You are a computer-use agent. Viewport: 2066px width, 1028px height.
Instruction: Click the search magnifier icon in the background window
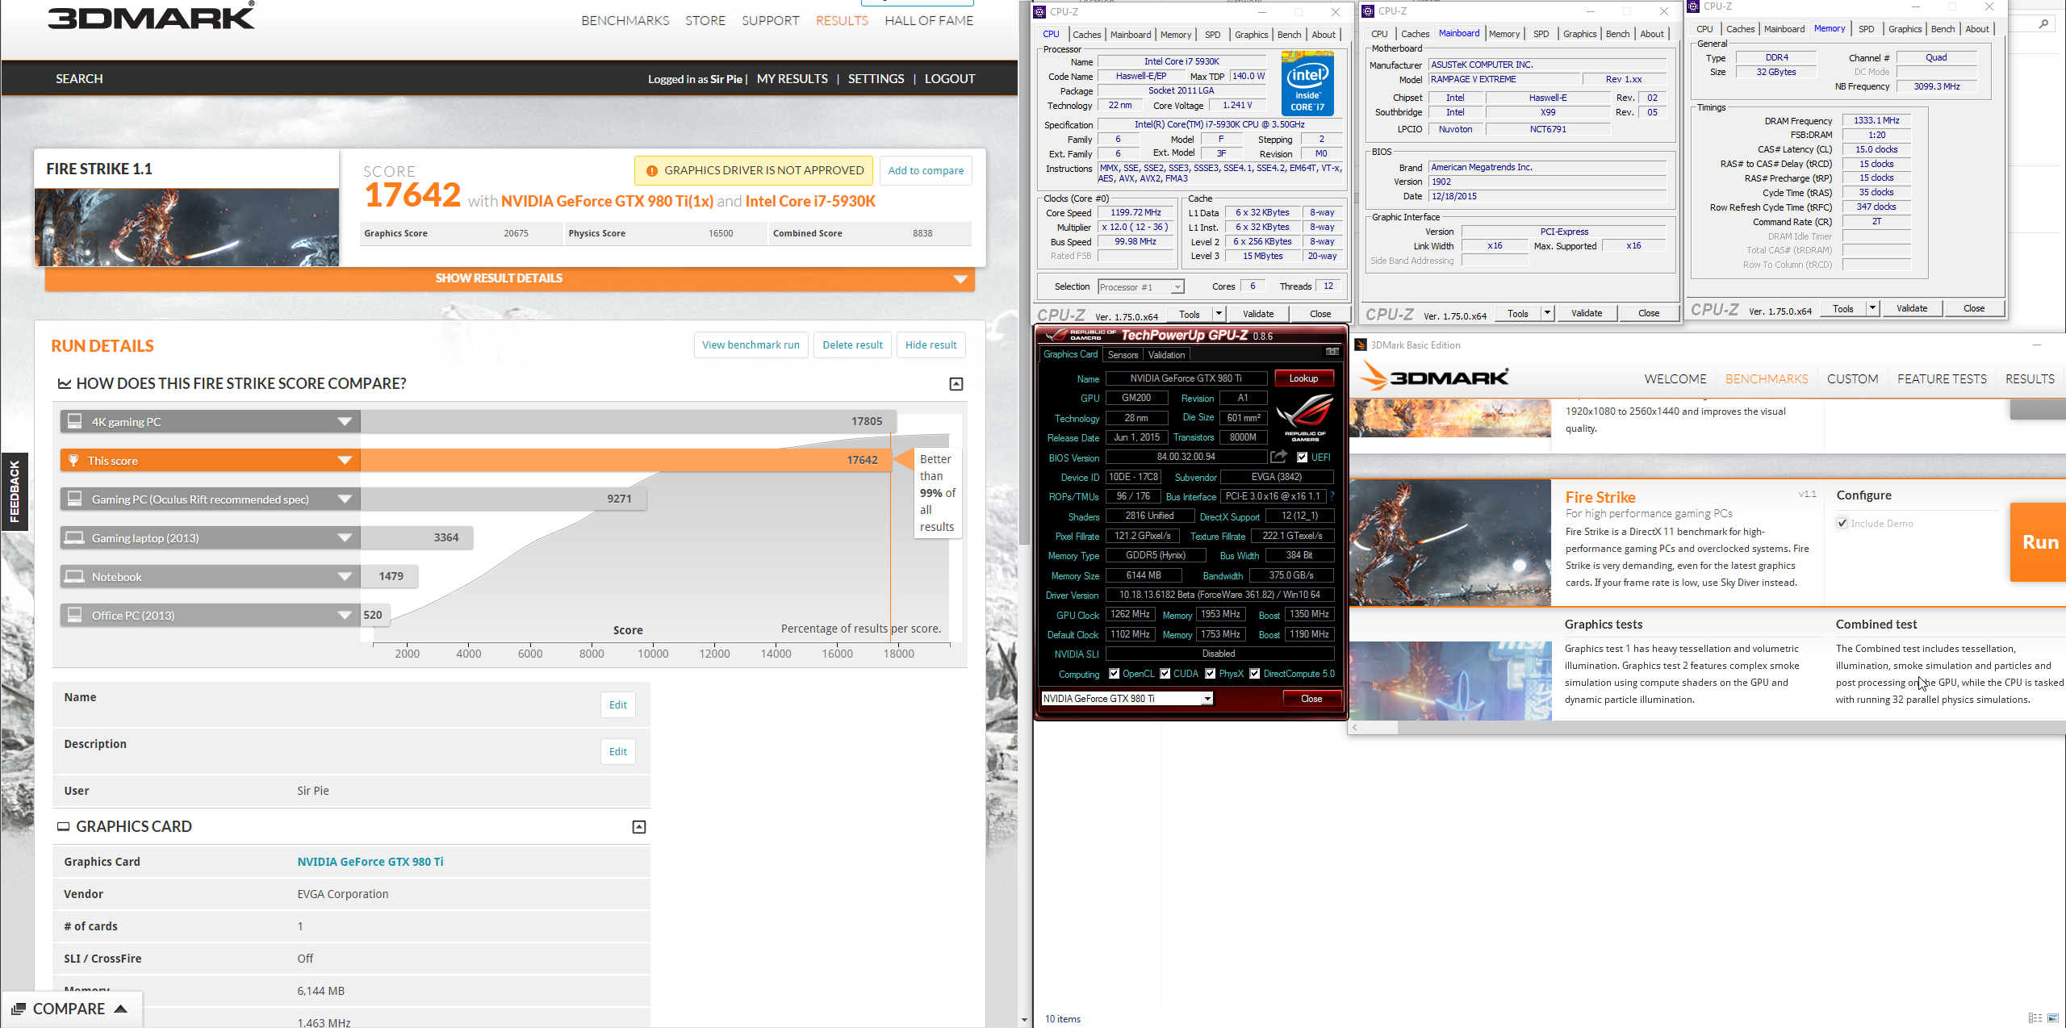point(2043,23)
